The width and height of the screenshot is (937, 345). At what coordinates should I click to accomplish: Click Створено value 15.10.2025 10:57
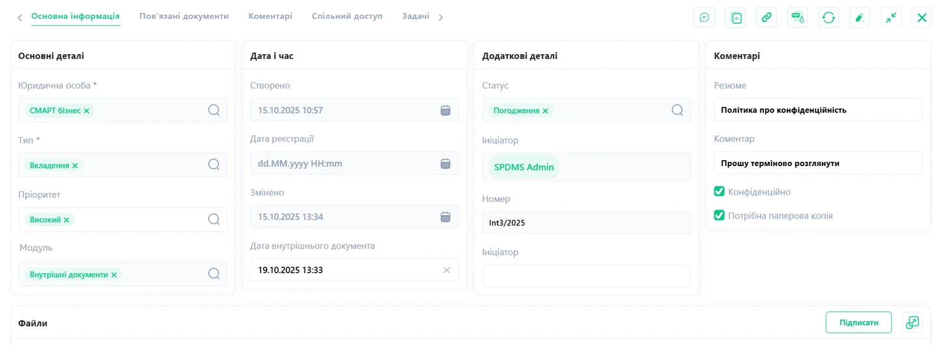click(x=291, y=110)
